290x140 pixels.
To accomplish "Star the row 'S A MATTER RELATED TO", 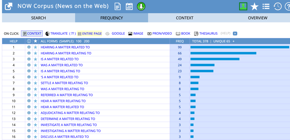I will tap(35, 77).
